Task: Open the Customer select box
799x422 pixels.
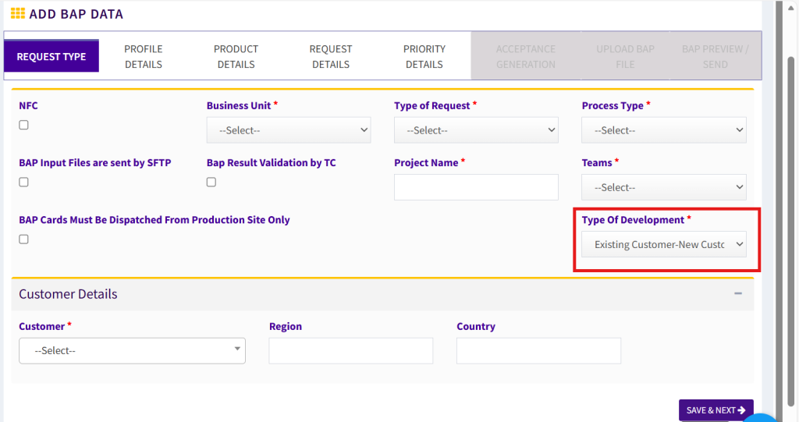Action: [x=132, y=351]
